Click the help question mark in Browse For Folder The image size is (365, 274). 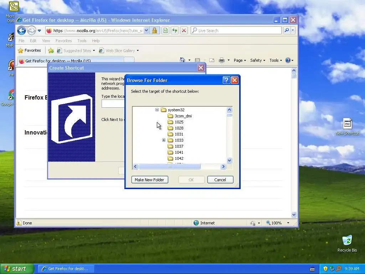tap(226, 80)
